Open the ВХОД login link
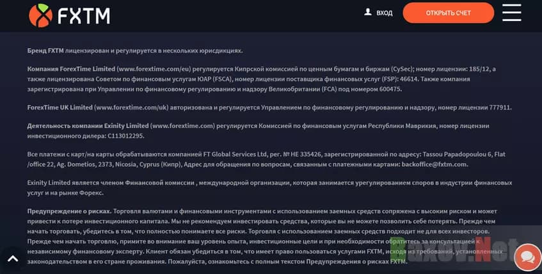The image size is (542, 274). tap(385, 13)
